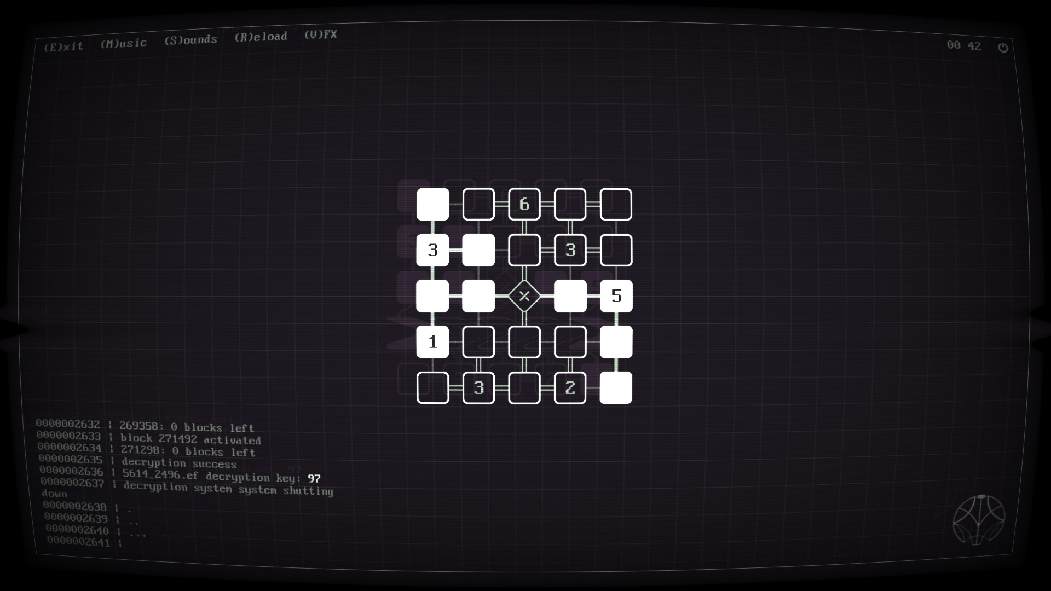This screenshot has width=1051, height=591.
Task: Toggle the (M)usic option
Action: 123,43
